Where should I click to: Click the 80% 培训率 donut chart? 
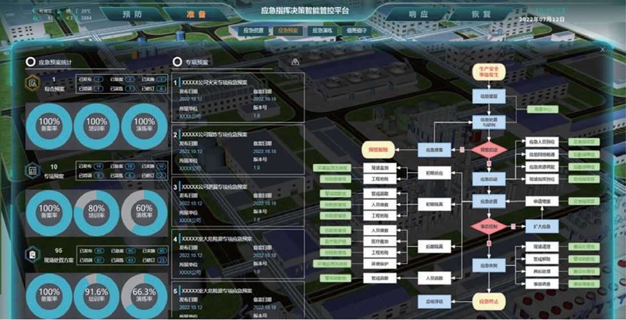(x=97, y=212)
